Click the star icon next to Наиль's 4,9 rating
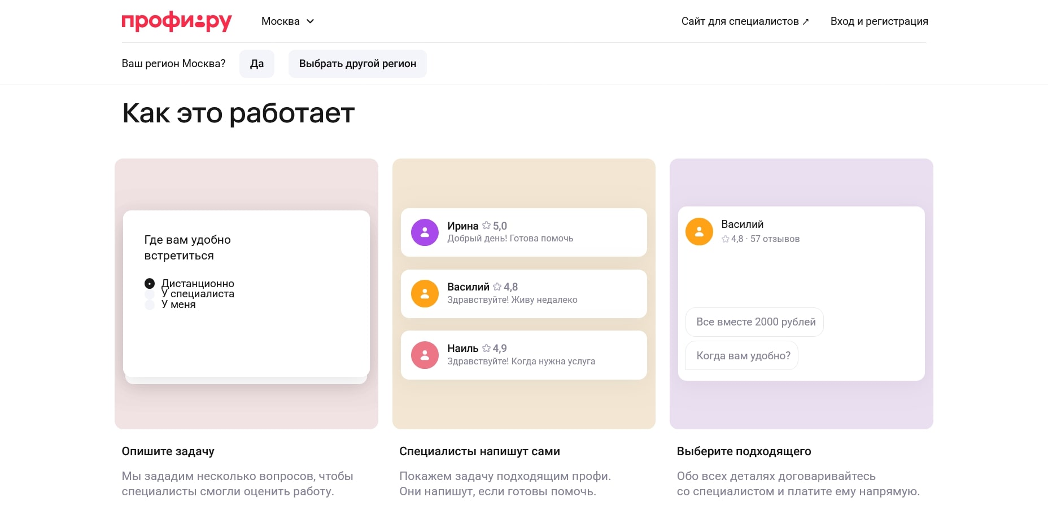The image size is (1048, 515). point(486,348)
